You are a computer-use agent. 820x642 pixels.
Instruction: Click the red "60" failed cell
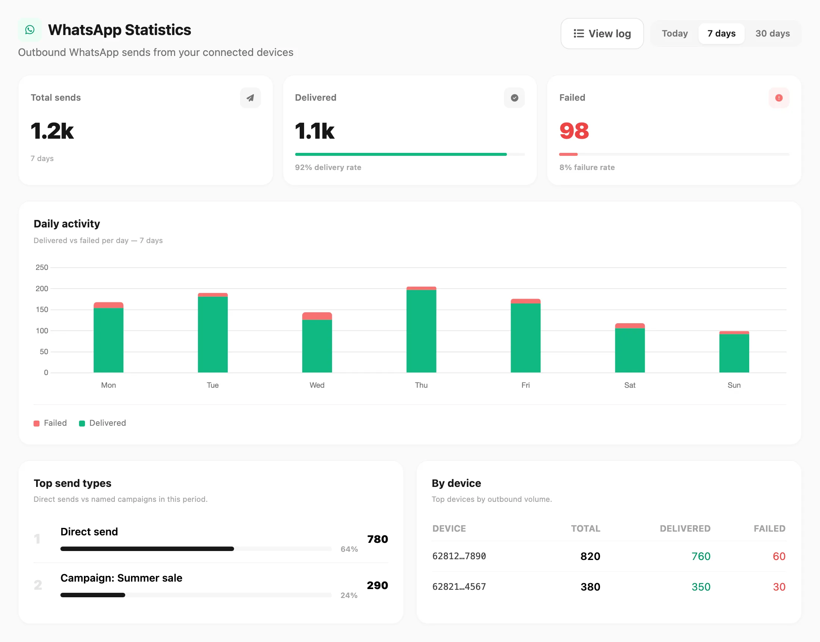point(779,556)
